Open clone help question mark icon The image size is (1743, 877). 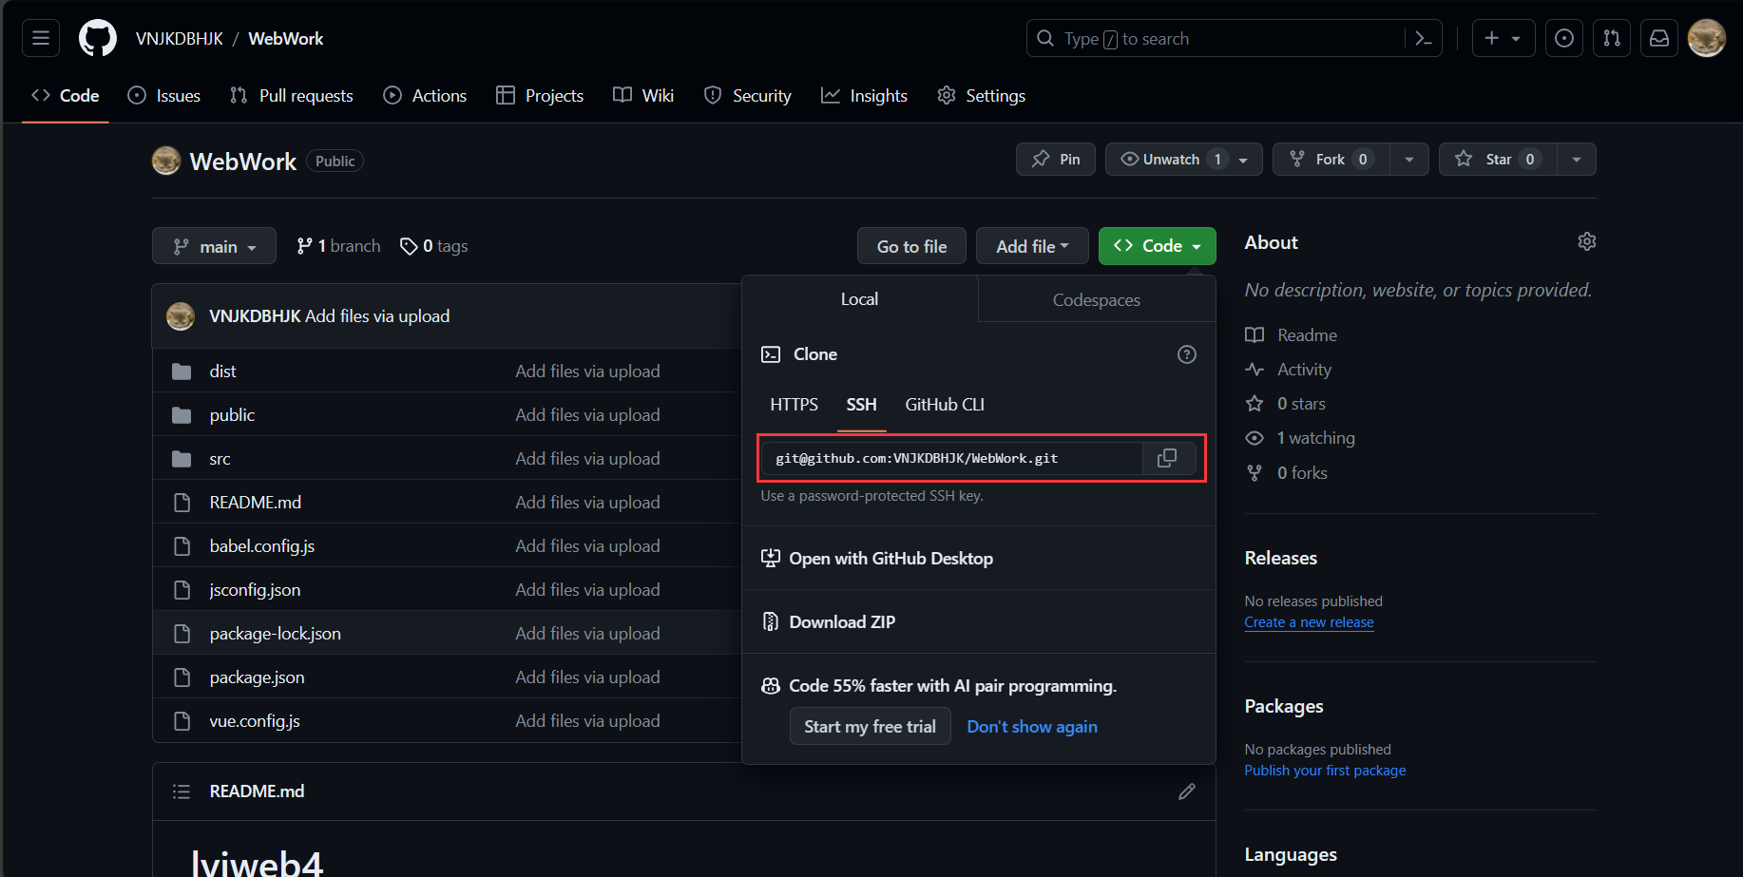[x=1187, y=354]
